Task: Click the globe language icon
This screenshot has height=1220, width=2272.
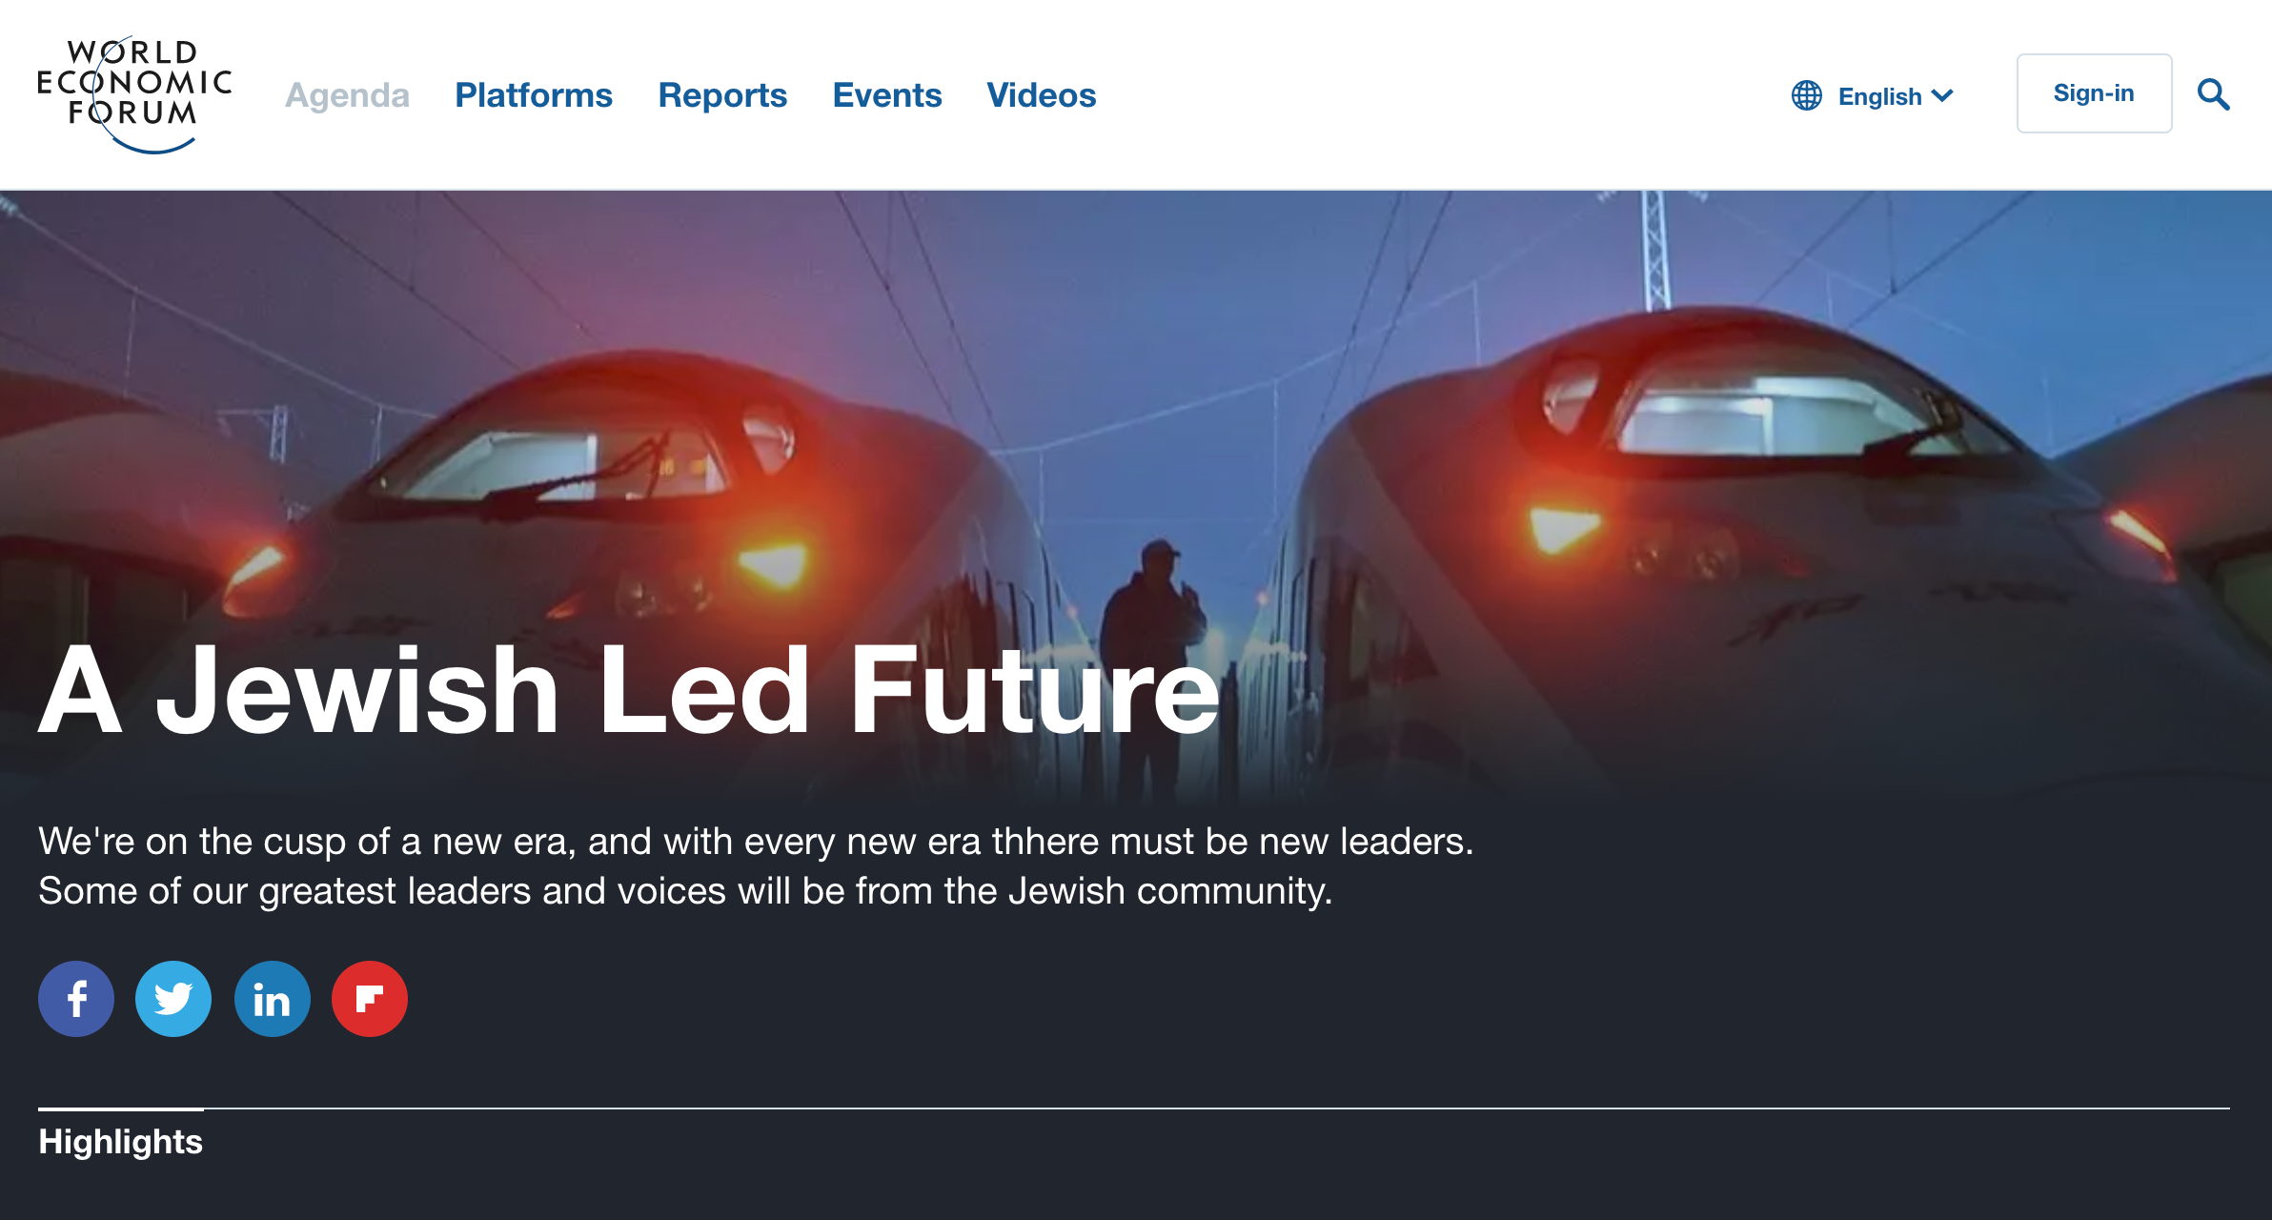Action: (1806, 95)
